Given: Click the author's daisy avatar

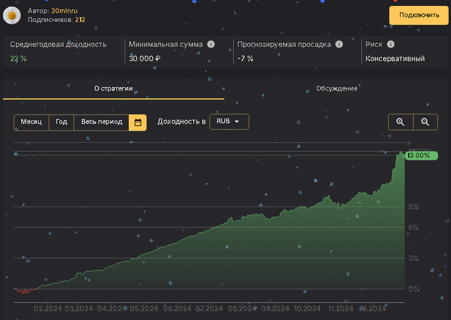Looking at the screenshot, I should point(12,15).
